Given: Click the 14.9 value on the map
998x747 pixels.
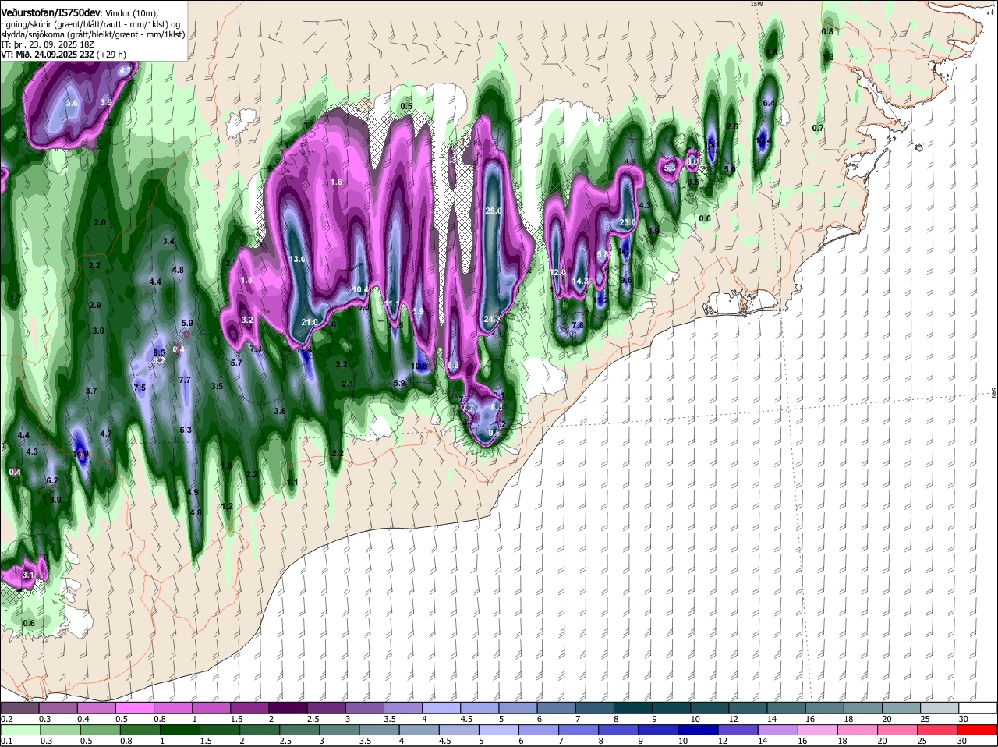Looking at the screenshot, I should (81, 453).
